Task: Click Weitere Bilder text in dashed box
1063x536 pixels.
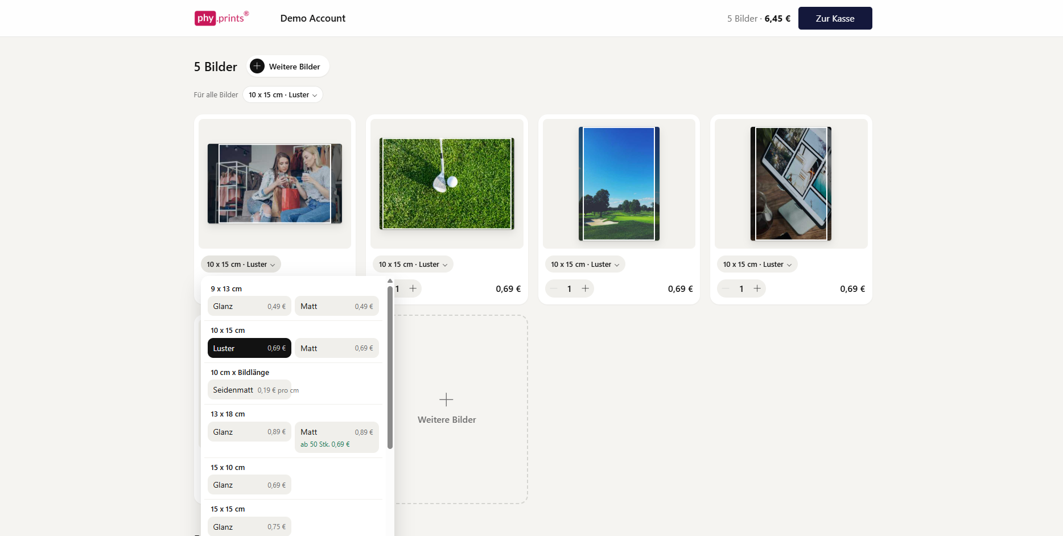Action: click(447, 419)
